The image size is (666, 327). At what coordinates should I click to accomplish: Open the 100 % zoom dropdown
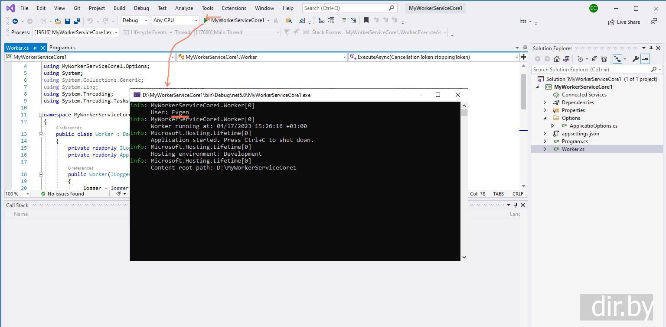click(17, 194)
